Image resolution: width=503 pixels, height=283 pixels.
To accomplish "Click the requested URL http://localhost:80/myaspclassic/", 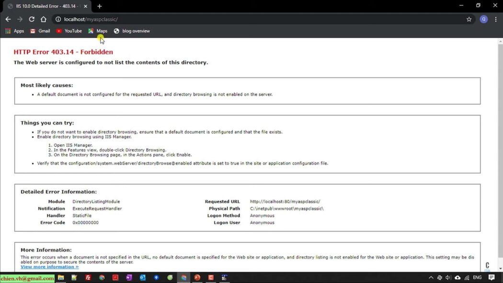I will tap(285, 202).
